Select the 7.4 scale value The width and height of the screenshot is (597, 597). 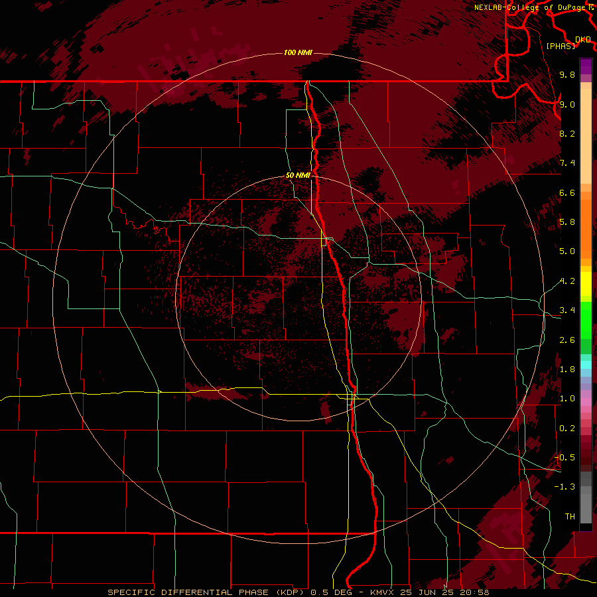click(x=567, y=163)
